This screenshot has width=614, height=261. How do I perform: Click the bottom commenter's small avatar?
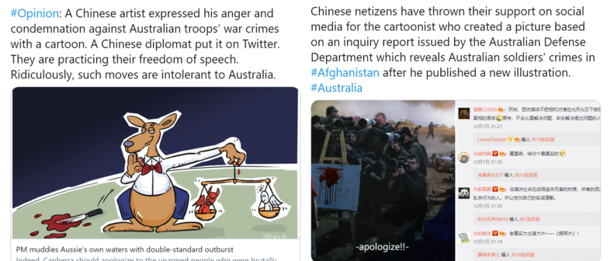pos(464,237)
